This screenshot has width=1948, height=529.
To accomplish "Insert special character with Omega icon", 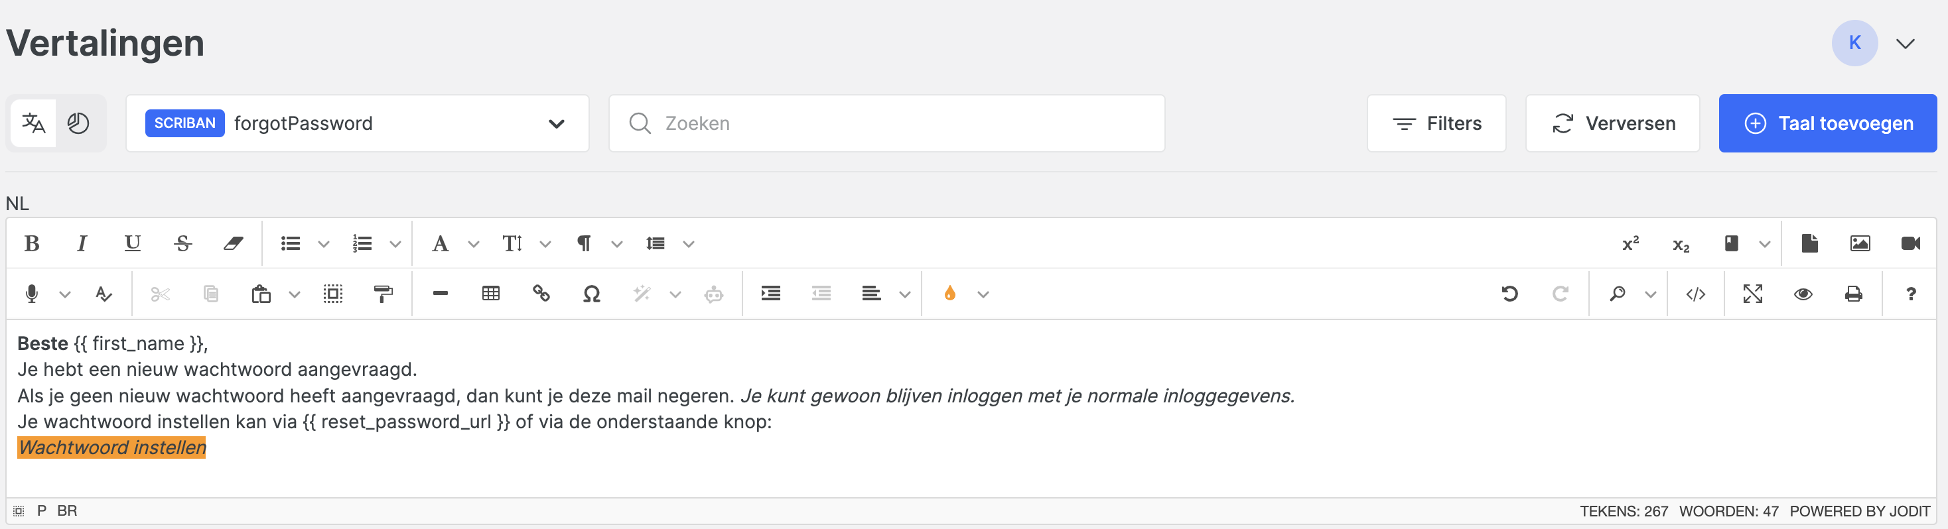I will click(591, 294).
